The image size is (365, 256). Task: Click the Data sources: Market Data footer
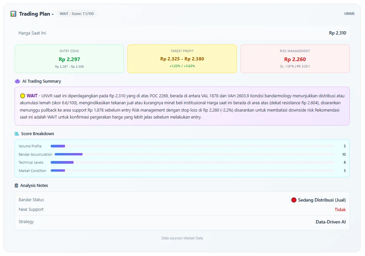coord(182,238)
